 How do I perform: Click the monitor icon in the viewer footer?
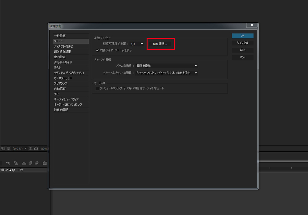8,148
